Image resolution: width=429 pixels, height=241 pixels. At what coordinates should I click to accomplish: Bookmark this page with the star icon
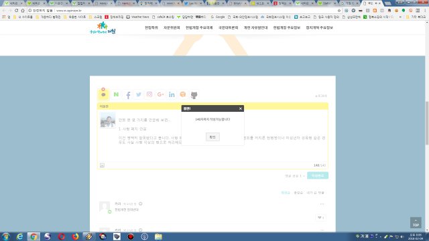coord(339,11)
